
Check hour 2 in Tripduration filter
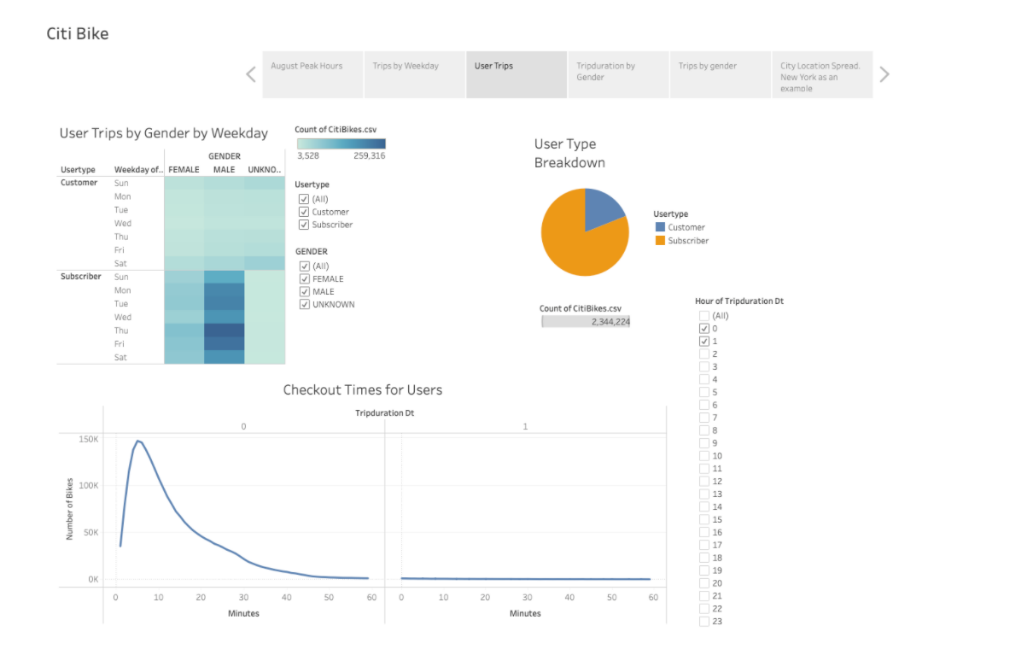tap(704, 354)
